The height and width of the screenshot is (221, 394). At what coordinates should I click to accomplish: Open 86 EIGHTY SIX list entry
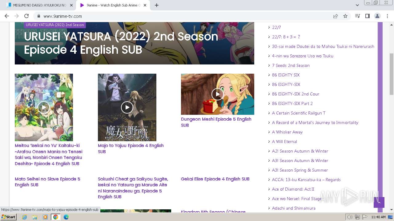(286, 75)
